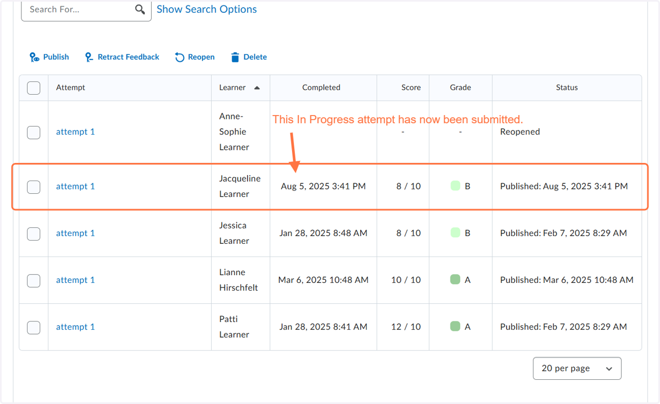Open attempt 1 for Anne-Sophie Learner
660x404 pixels.
pos(75,132)
